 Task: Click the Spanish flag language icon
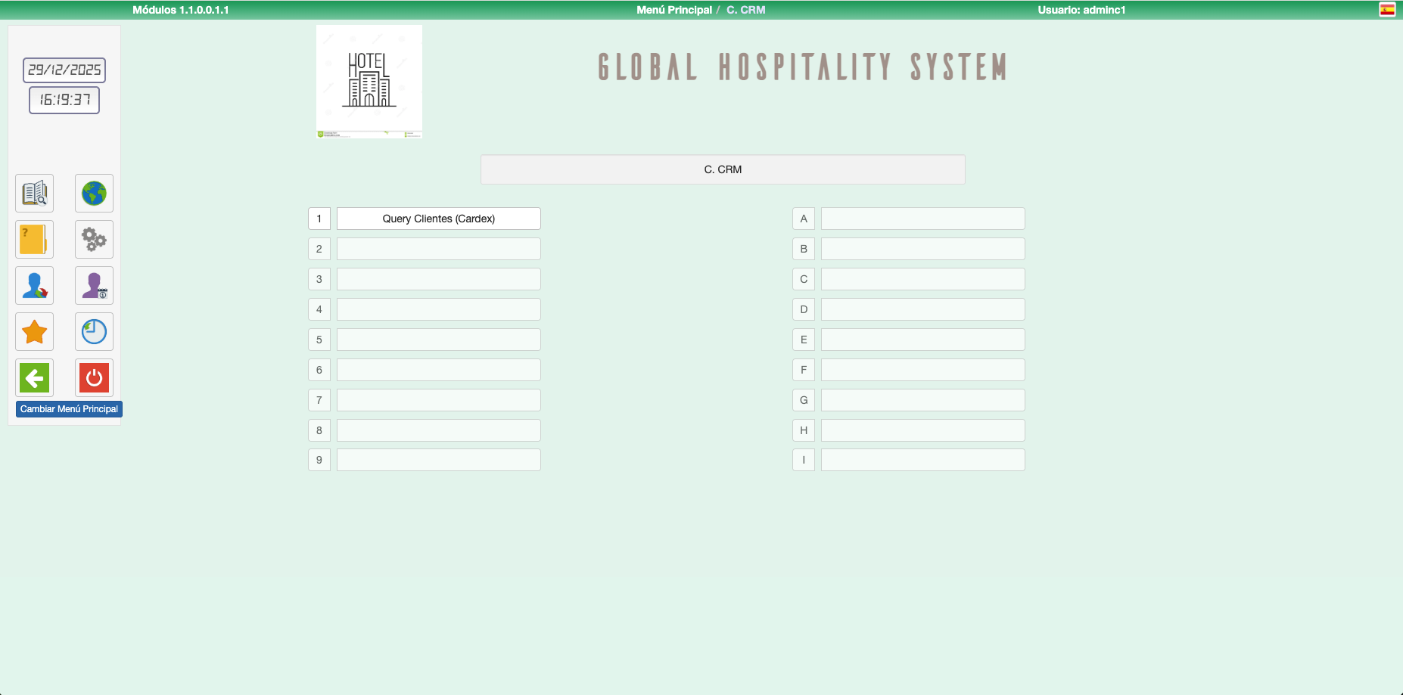click(1386, 10)
